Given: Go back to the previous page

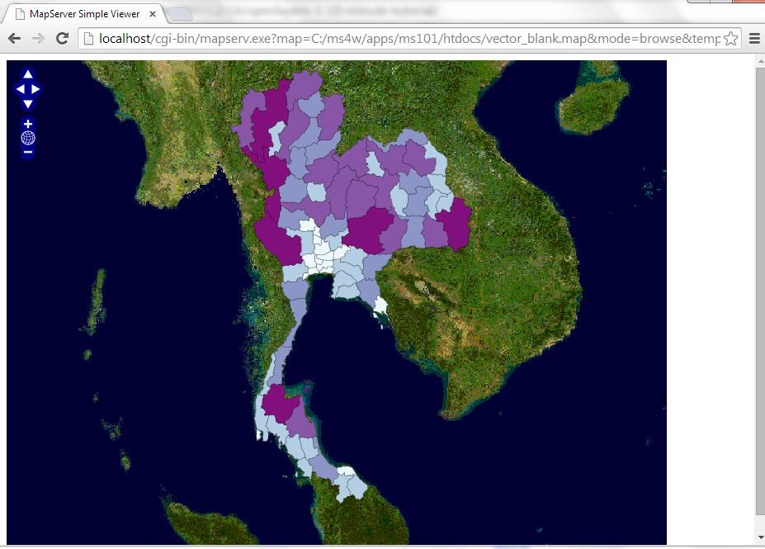Looking at the screenshot, I should tap(15, 38).
